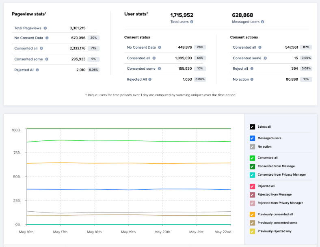Viewport: 320px width, 247px height.
Task: Toggle Previously rejected any checkbox
Action: click(252, 231)
